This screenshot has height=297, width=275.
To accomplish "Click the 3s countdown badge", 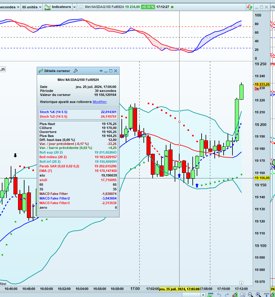I will [257, 89].
